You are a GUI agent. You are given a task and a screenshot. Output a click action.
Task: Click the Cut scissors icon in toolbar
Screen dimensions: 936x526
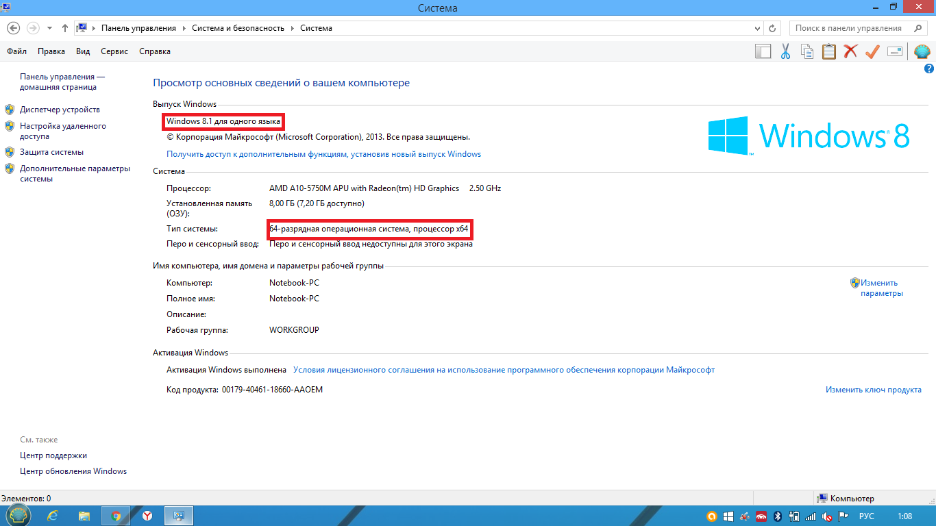click(x=785, y=51)
